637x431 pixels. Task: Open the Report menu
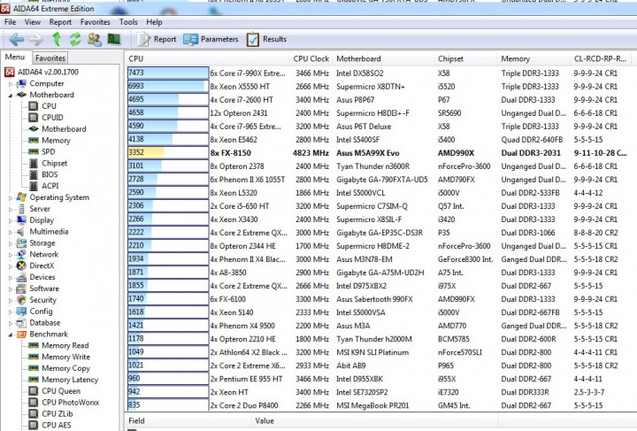60,22
